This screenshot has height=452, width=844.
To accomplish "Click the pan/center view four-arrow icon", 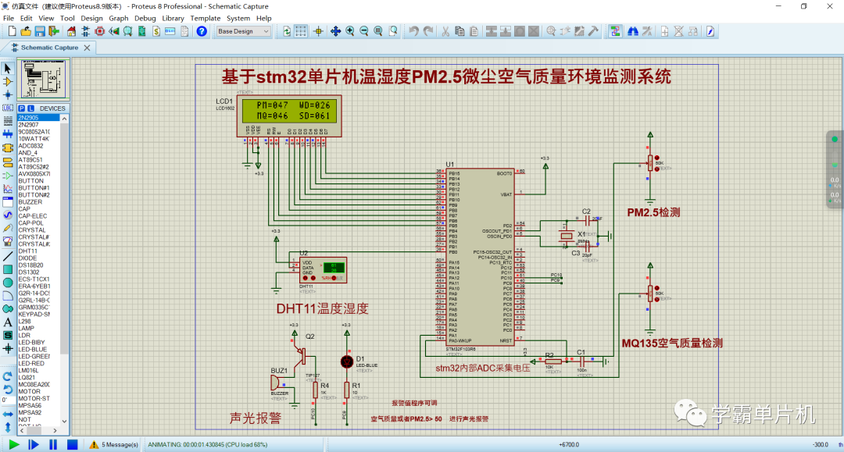I will pos(335,32).
